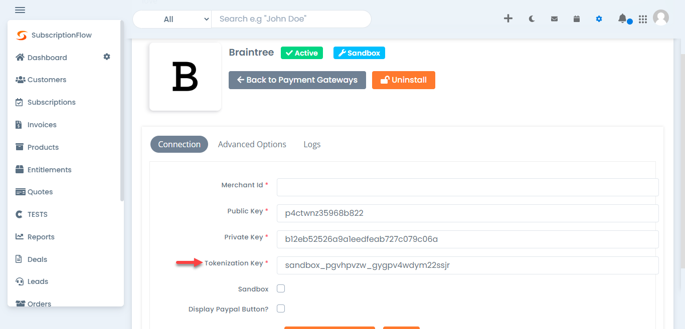Click the sidebar vertical scrollbar
Image resolution: width=685 pixels, height=329 pixels.
pyautogui.click(x=122, y=111)
